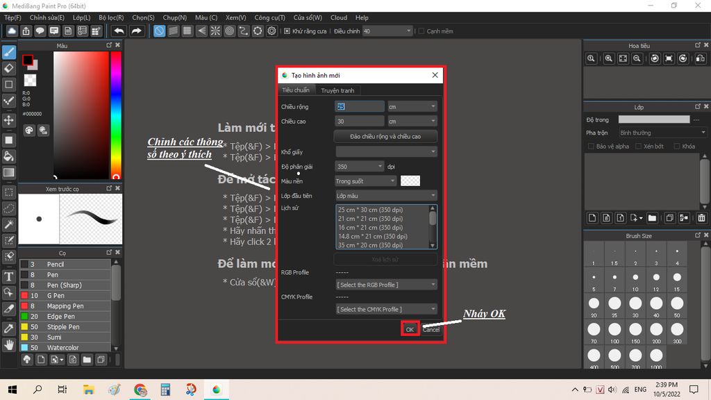Image resolution: width=711 pixels, height=400 pixels.
Task: Open the Chỉnh sửa(E) menu
Action: click(47, 17)
